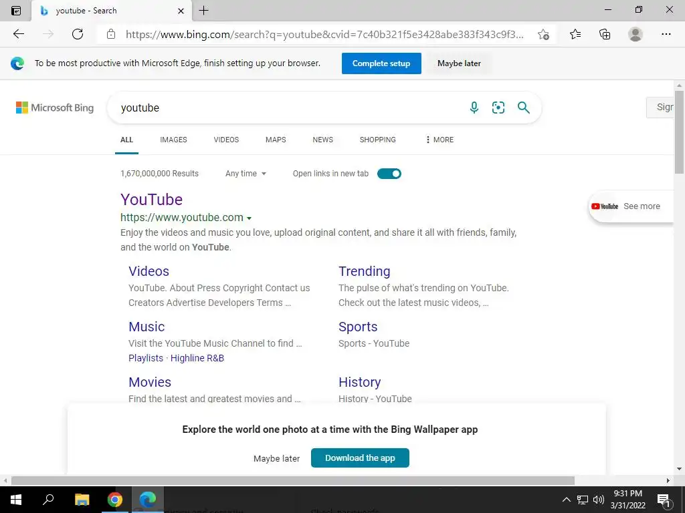Switch to IMAGES tab
Screen dimensions: 685x513
click(x=173, y=140)
